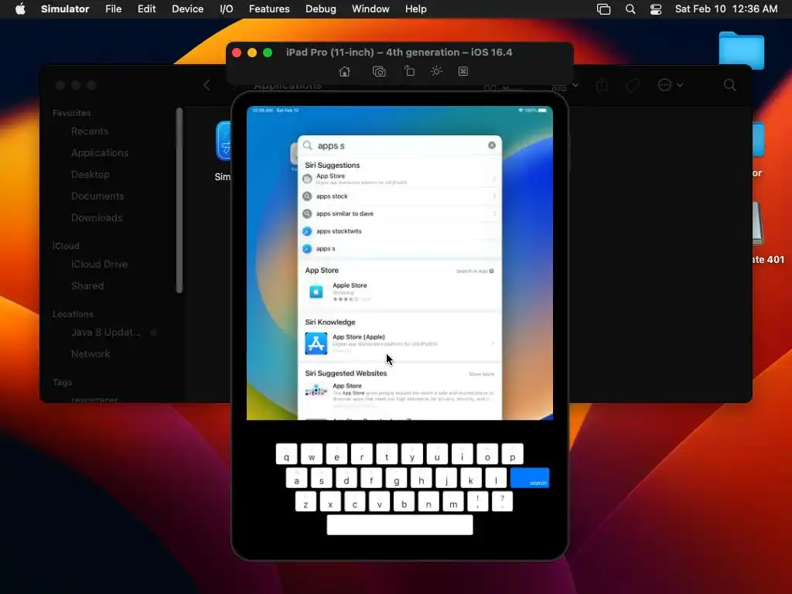Screen dimensions: 792x594
Task: Click the rightmost Simulator toolbar icon
Action: click(463, 71)
